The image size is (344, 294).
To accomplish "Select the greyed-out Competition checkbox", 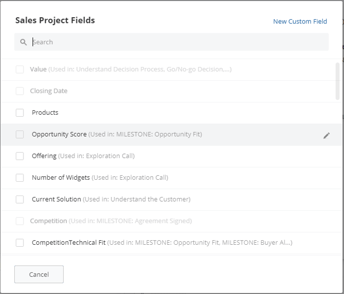I will click(20, 221).
